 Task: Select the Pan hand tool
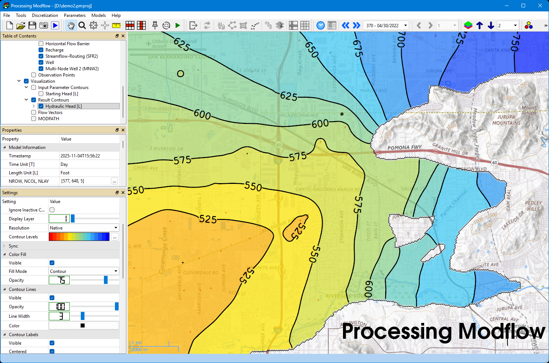pos(71,25)
